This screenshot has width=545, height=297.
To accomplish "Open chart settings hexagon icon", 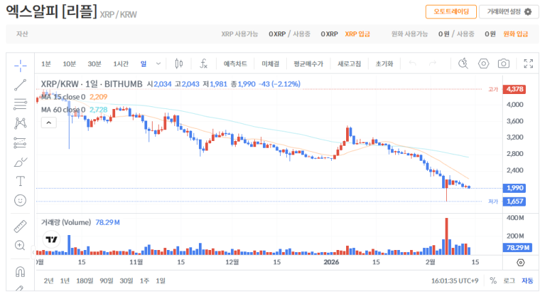I will [x=484, y=63].
